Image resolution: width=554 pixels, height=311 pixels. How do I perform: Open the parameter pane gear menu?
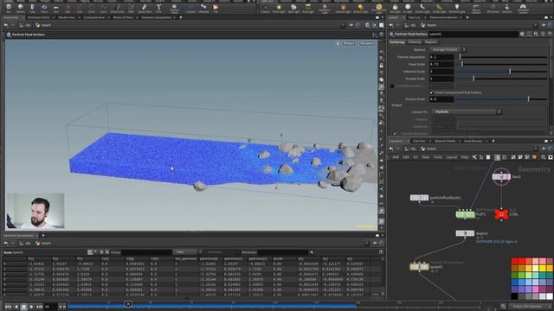coord(522,35)
